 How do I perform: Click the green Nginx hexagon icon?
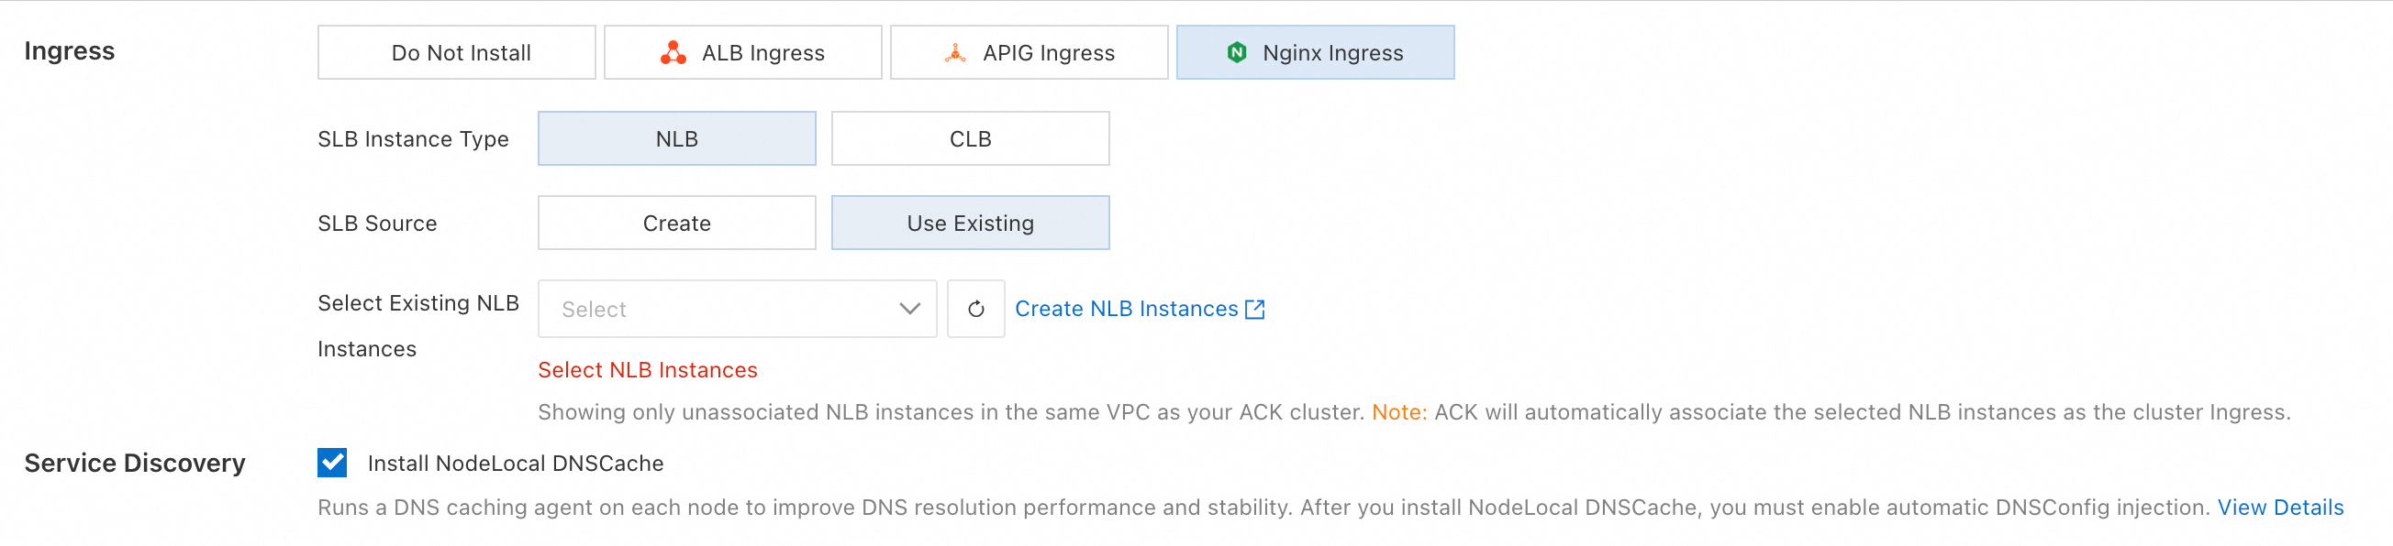[x=1236, y=53]
